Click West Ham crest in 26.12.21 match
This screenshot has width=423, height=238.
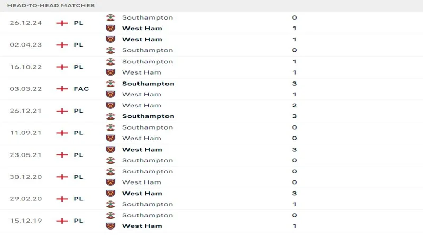[x=111, y=105]
